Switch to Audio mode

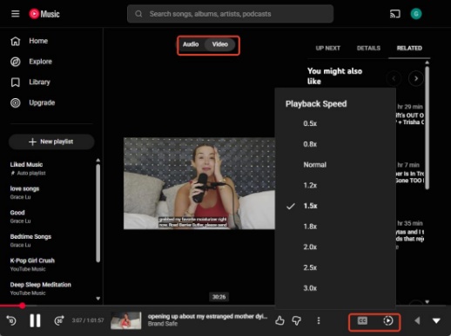191,44
